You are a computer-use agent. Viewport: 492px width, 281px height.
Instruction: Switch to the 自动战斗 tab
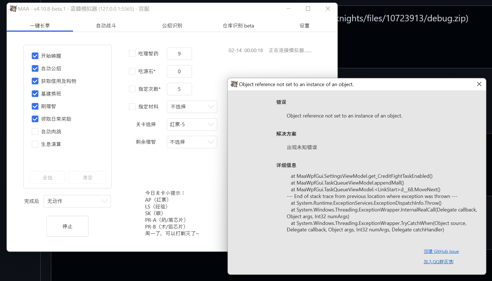tap(106, 26)
